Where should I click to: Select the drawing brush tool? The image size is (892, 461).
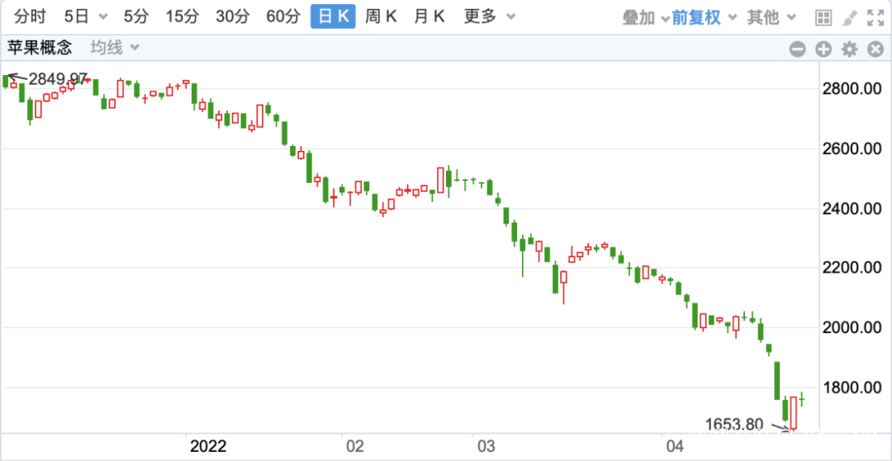click(x=850, y=17)
